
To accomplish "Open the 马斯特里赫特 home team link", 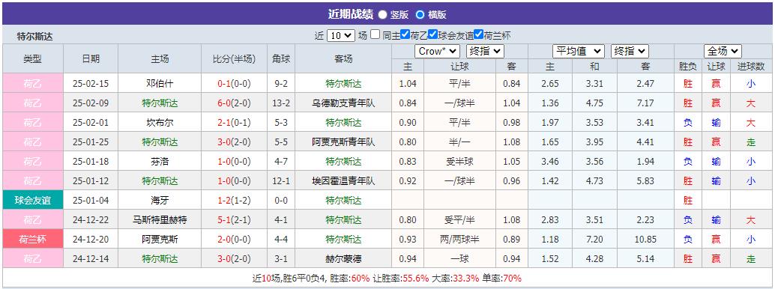I will [x=160, y=220].
